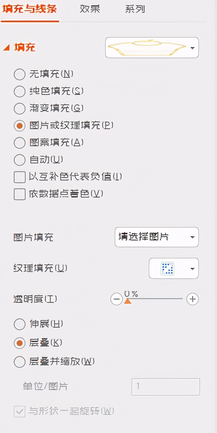The height and width of the screenshot is (433, 217).
Task: Switch to the 系列 tab
Action: coord(135,9)
